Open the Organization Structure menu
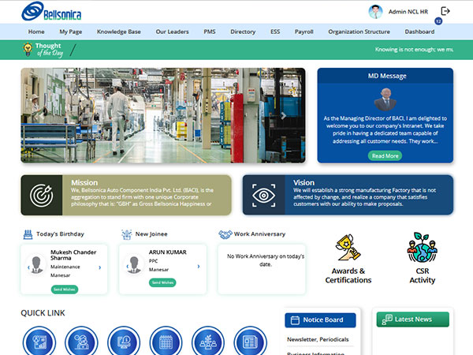This screenshot has width=473, height=355. (359, 32)
